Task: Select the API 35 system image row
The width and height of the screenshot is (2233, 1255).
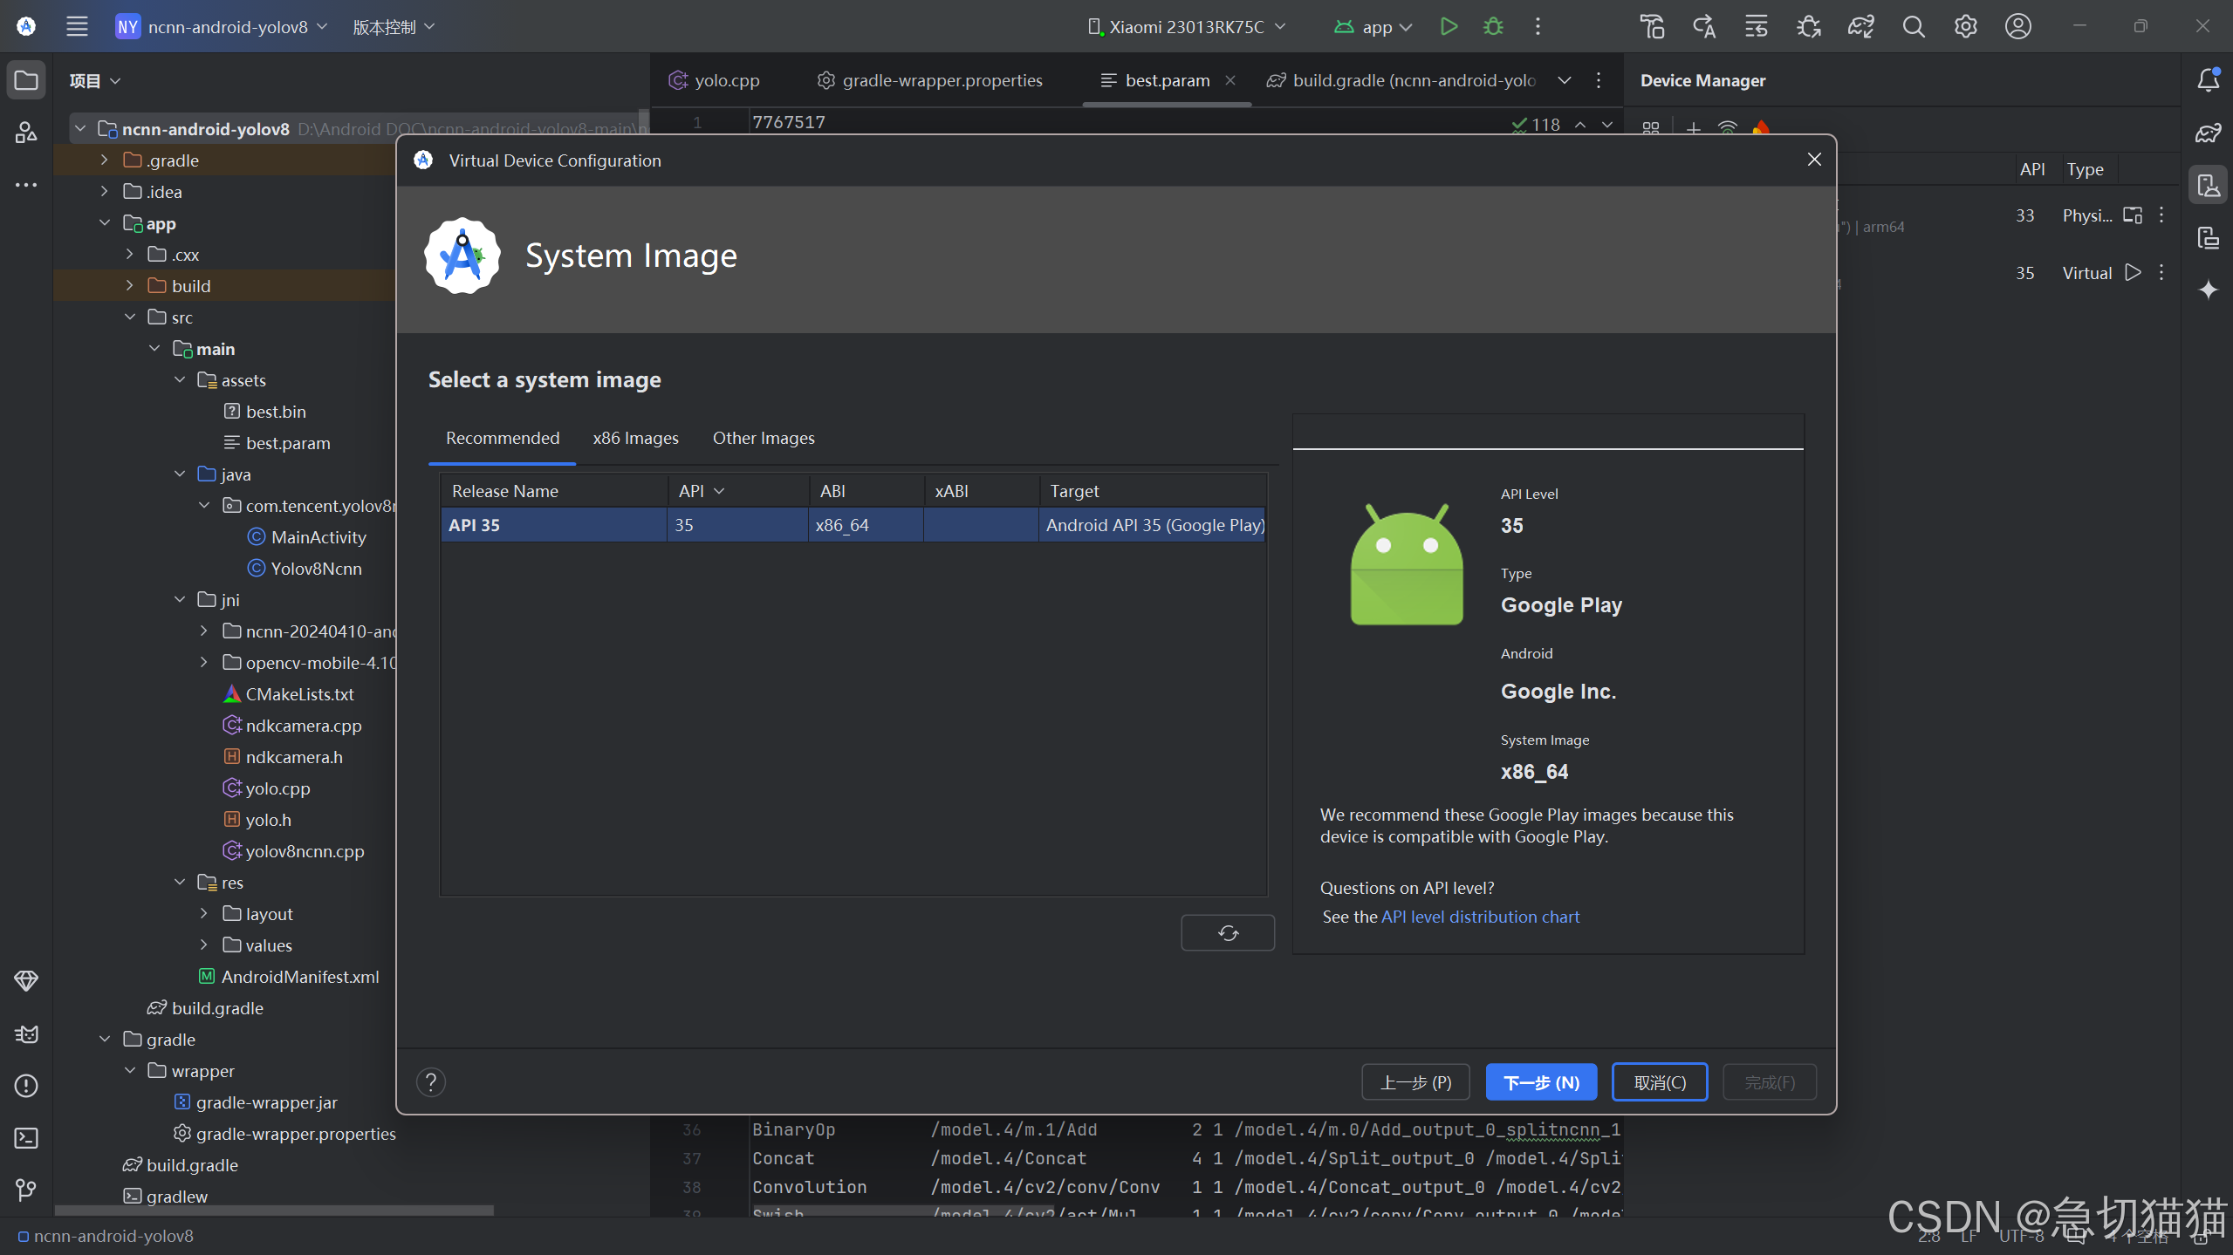Action: pyautogui.click(x=853, y=525)
